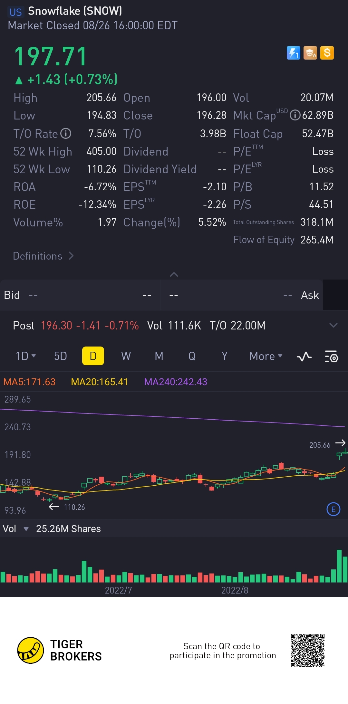Open the Mkt Cap info icon

point(295,115)
